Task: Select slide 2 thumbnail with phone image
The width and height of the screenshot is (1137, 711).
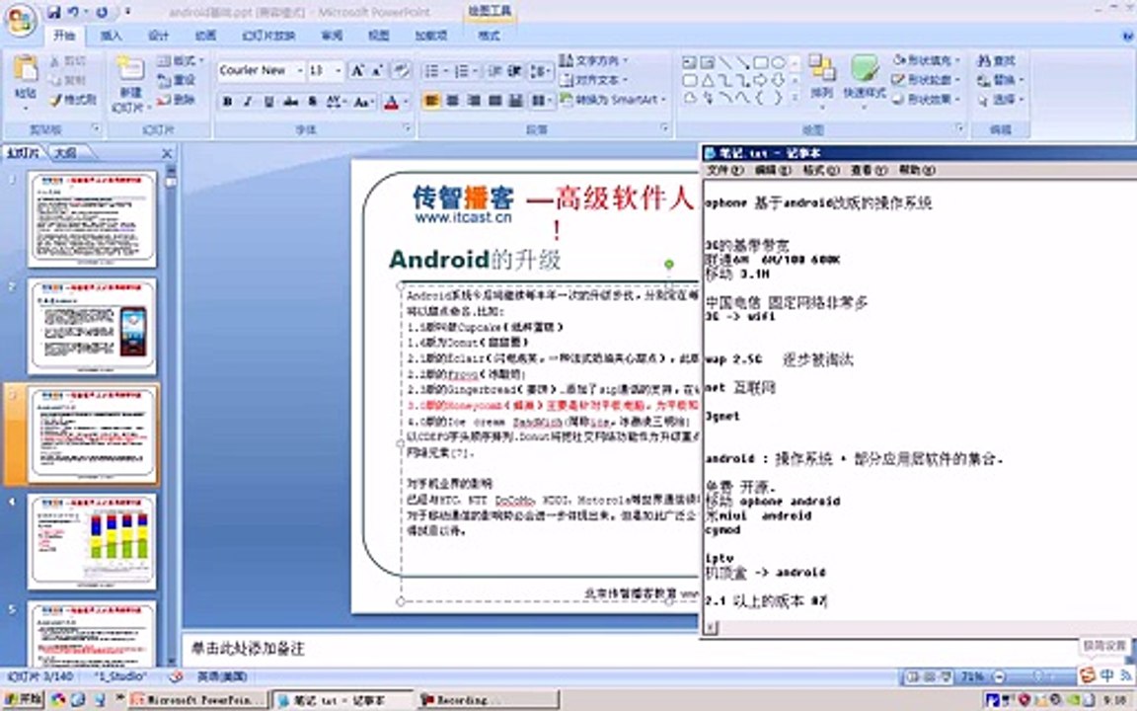Action: click(92, 326)
